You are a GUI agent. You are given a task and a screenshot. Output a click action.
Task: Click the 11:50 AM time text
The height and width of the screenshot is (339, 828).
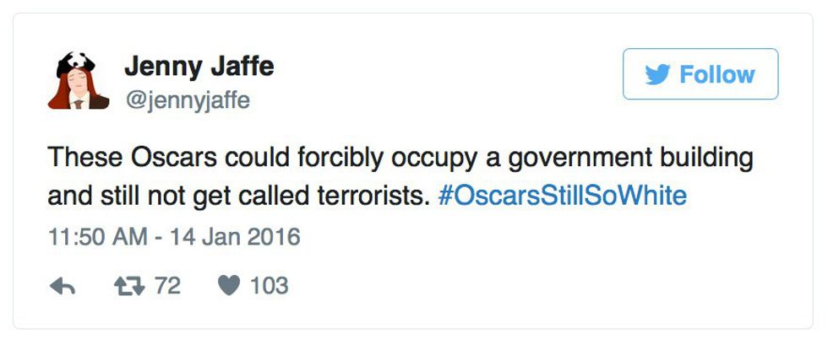pos(90,237)
